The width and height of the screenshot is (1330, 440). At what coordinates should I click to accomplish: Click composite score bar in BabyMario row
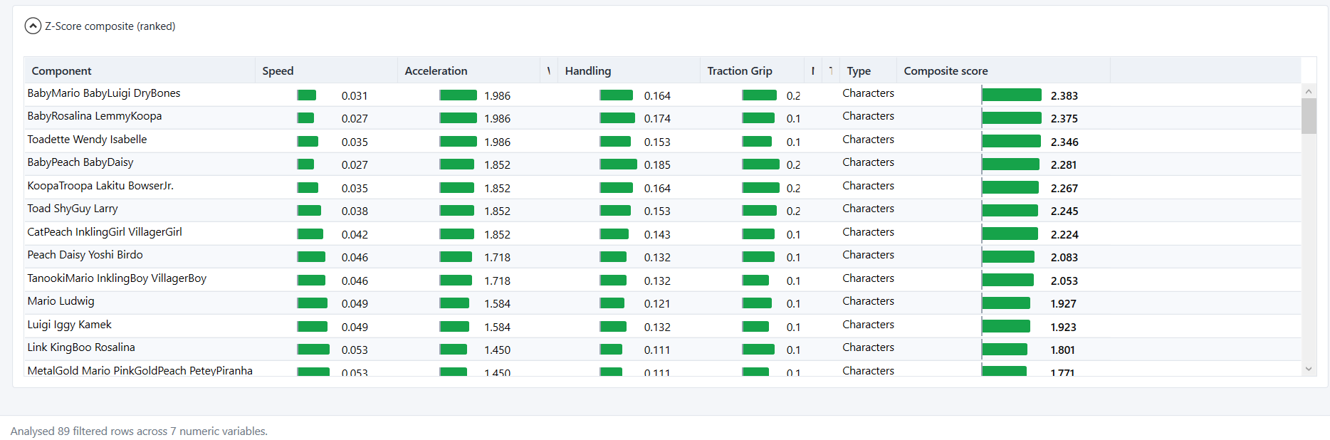(1012, 95)
